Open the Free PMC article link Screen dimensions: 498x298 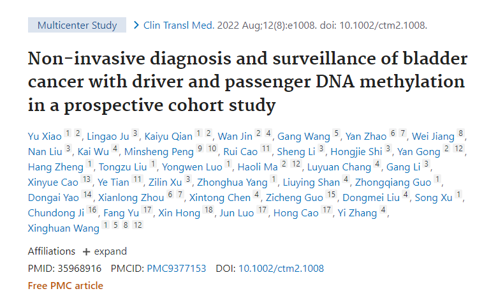tap(65, 285)
